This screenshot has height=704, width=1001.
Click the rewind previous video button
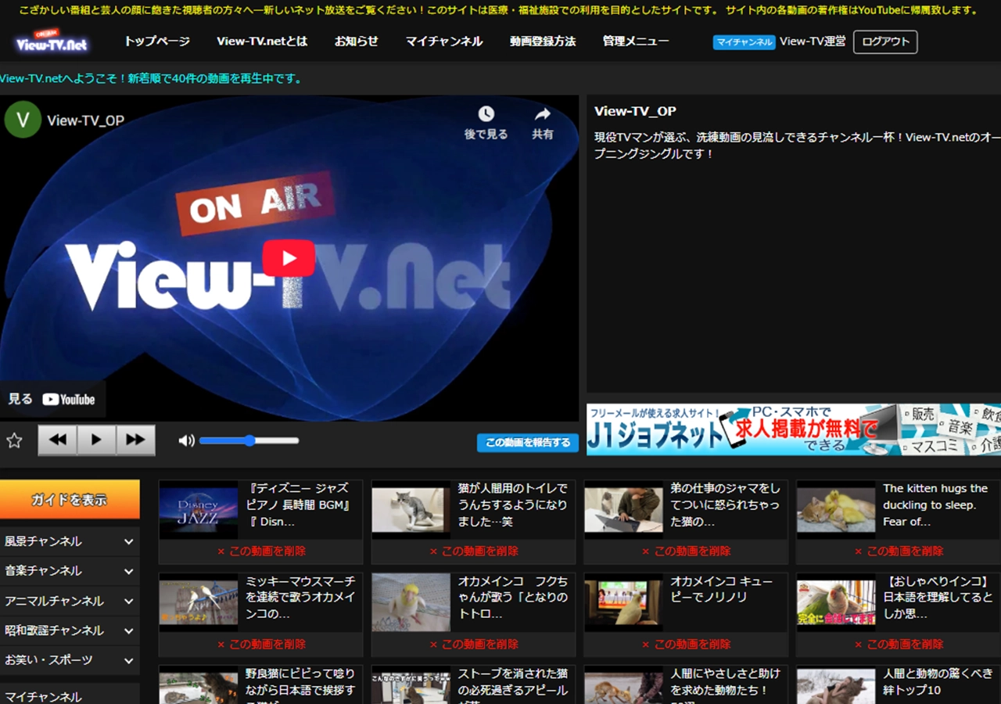[x=58, y=440]
